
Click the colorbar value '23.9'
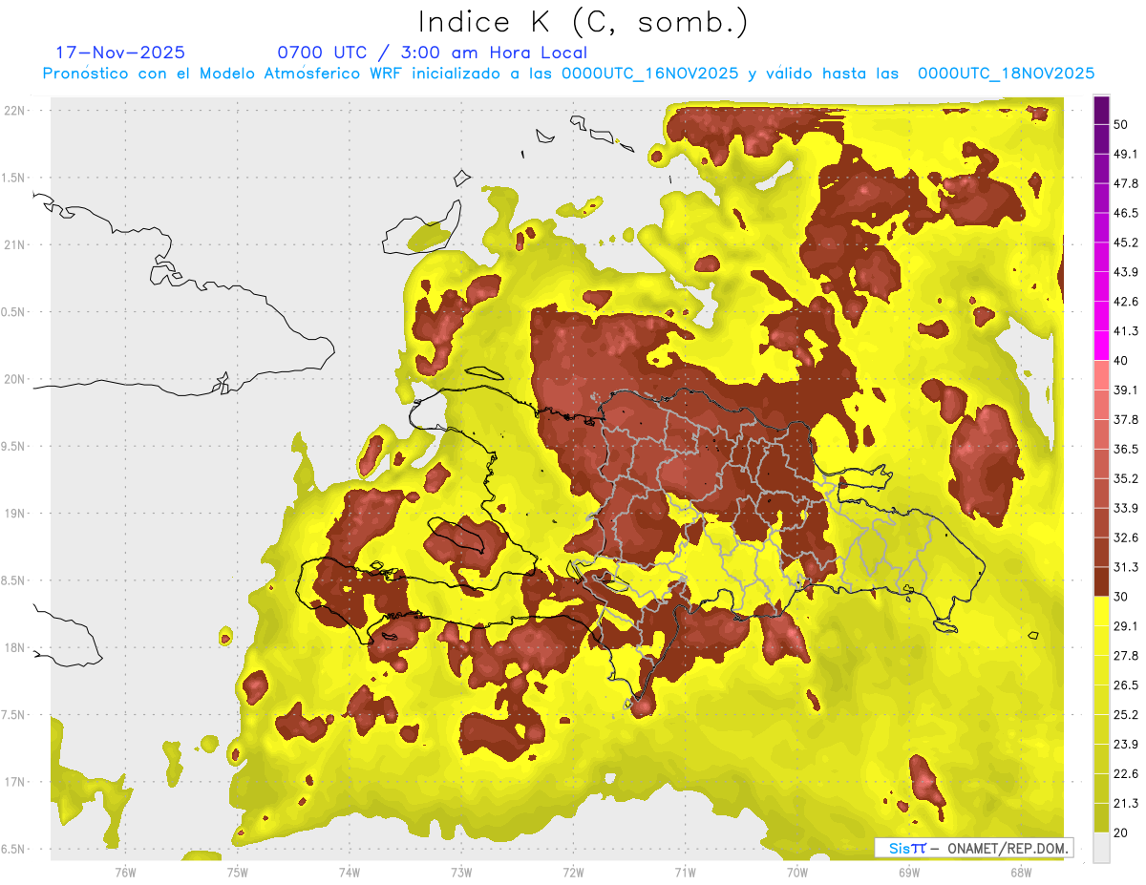[1126, 745]
